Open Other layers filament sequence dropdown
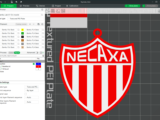 31,102
